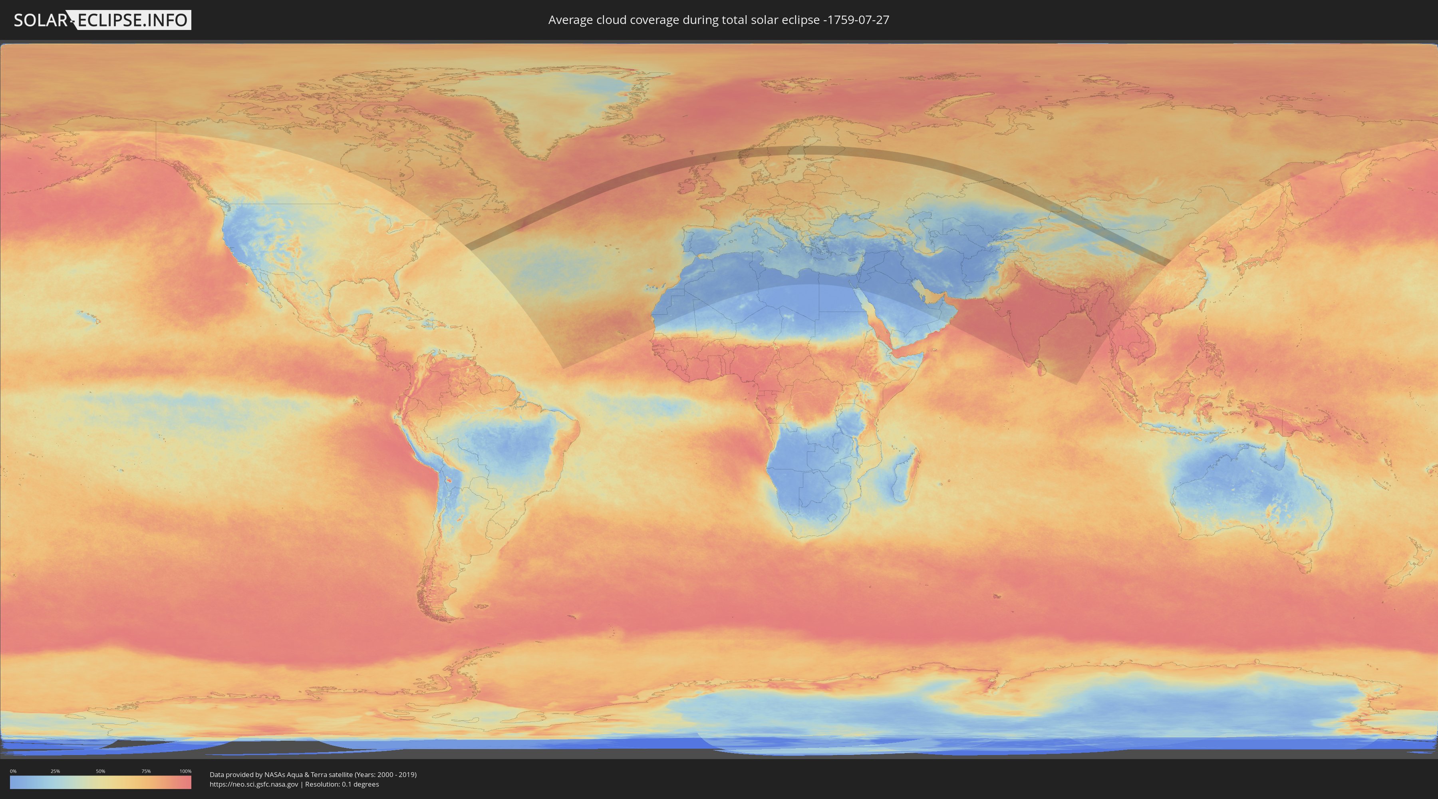Click the 100% label on legend
This screenshot has height=799, width=1438.
(x=185, y=771)
